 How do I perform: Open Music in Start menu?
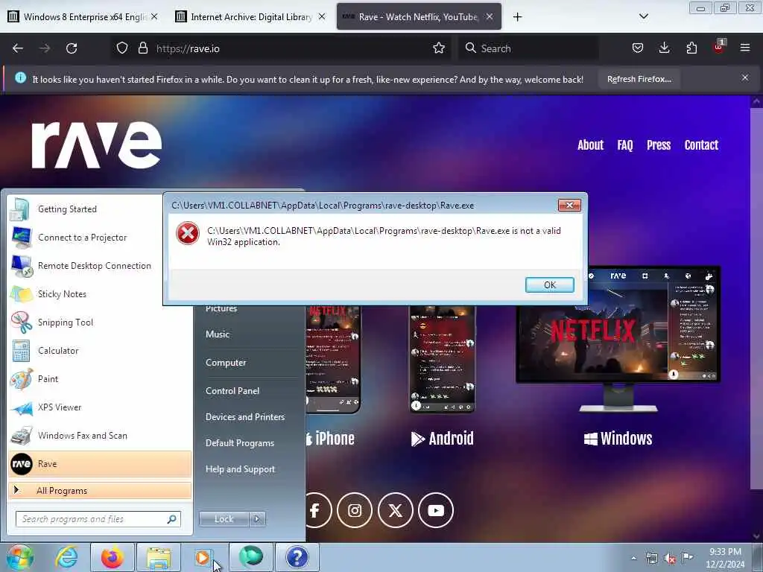(218, 334)
